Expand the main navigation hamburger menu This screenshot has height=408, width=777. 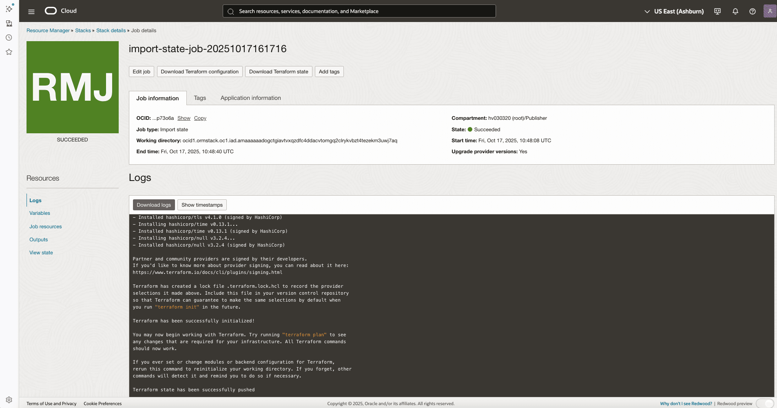point(31,11)
